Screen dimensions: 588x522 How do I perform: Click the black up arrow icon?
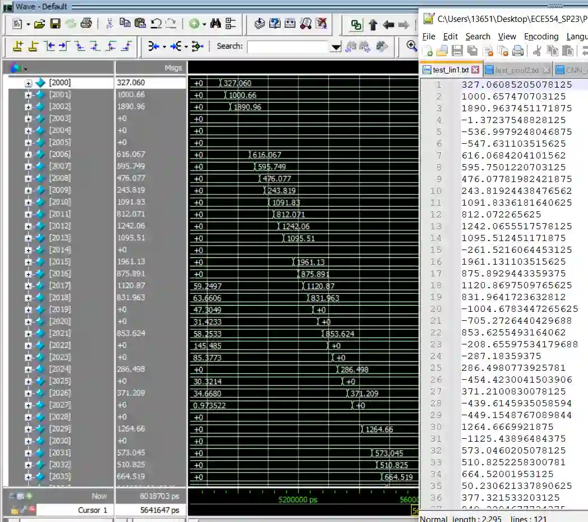pos(373,25)
